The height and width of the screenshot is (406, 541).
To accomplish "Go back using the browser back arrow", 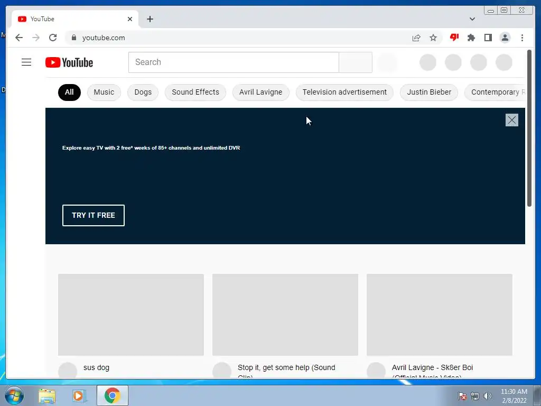I will pos(19,38).
